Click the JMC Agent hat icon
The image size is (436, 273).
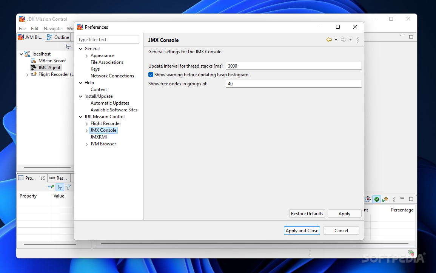tap(34, 68)
